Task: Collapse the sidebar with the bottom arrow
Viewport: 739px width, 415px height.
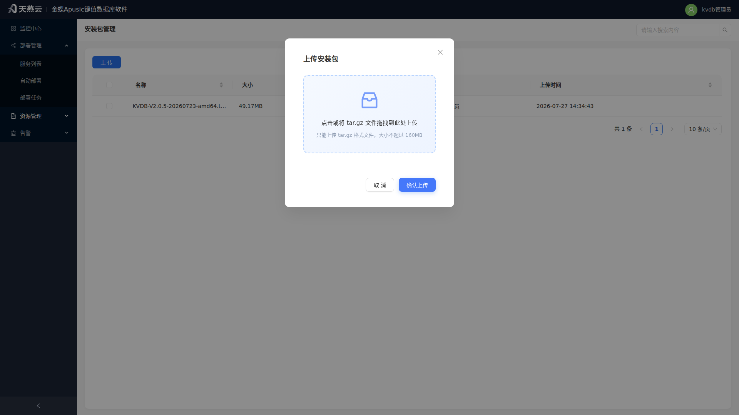Action: 38,406
